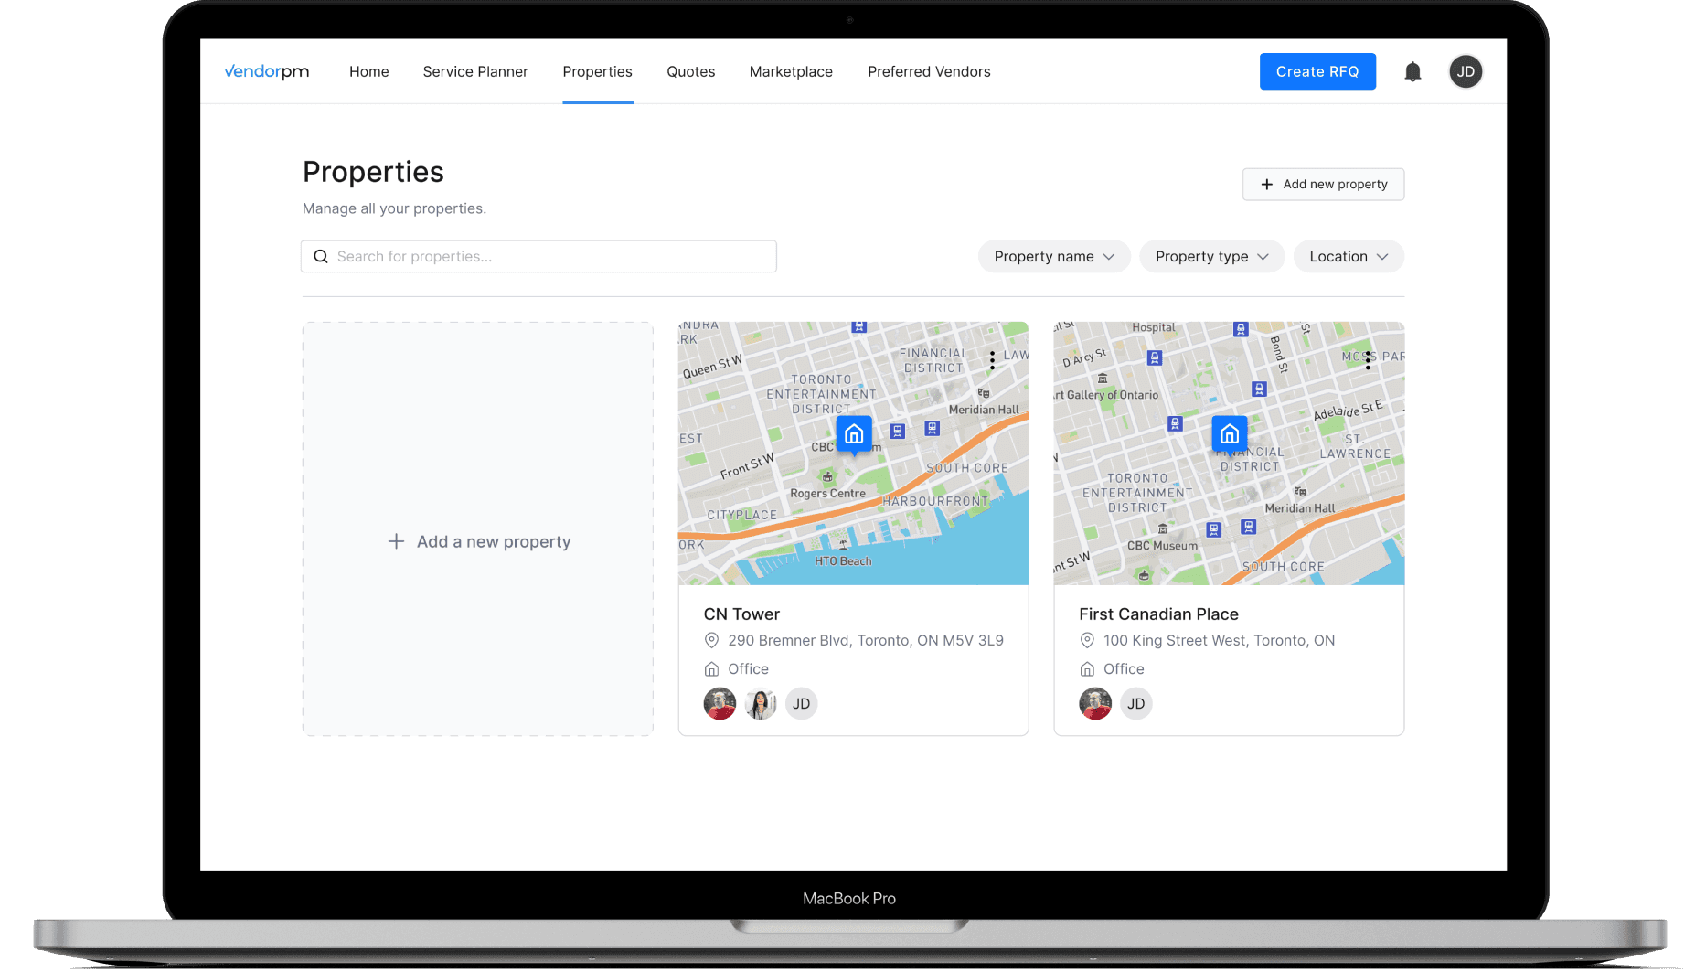This screenshot has width=1695, height=971.
Task: Click the JD avatar on First Canadian Place card
Action: (1136, 704)
